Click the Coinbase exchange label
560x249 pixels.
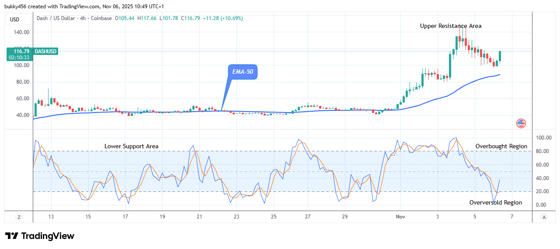pos(100,18)
